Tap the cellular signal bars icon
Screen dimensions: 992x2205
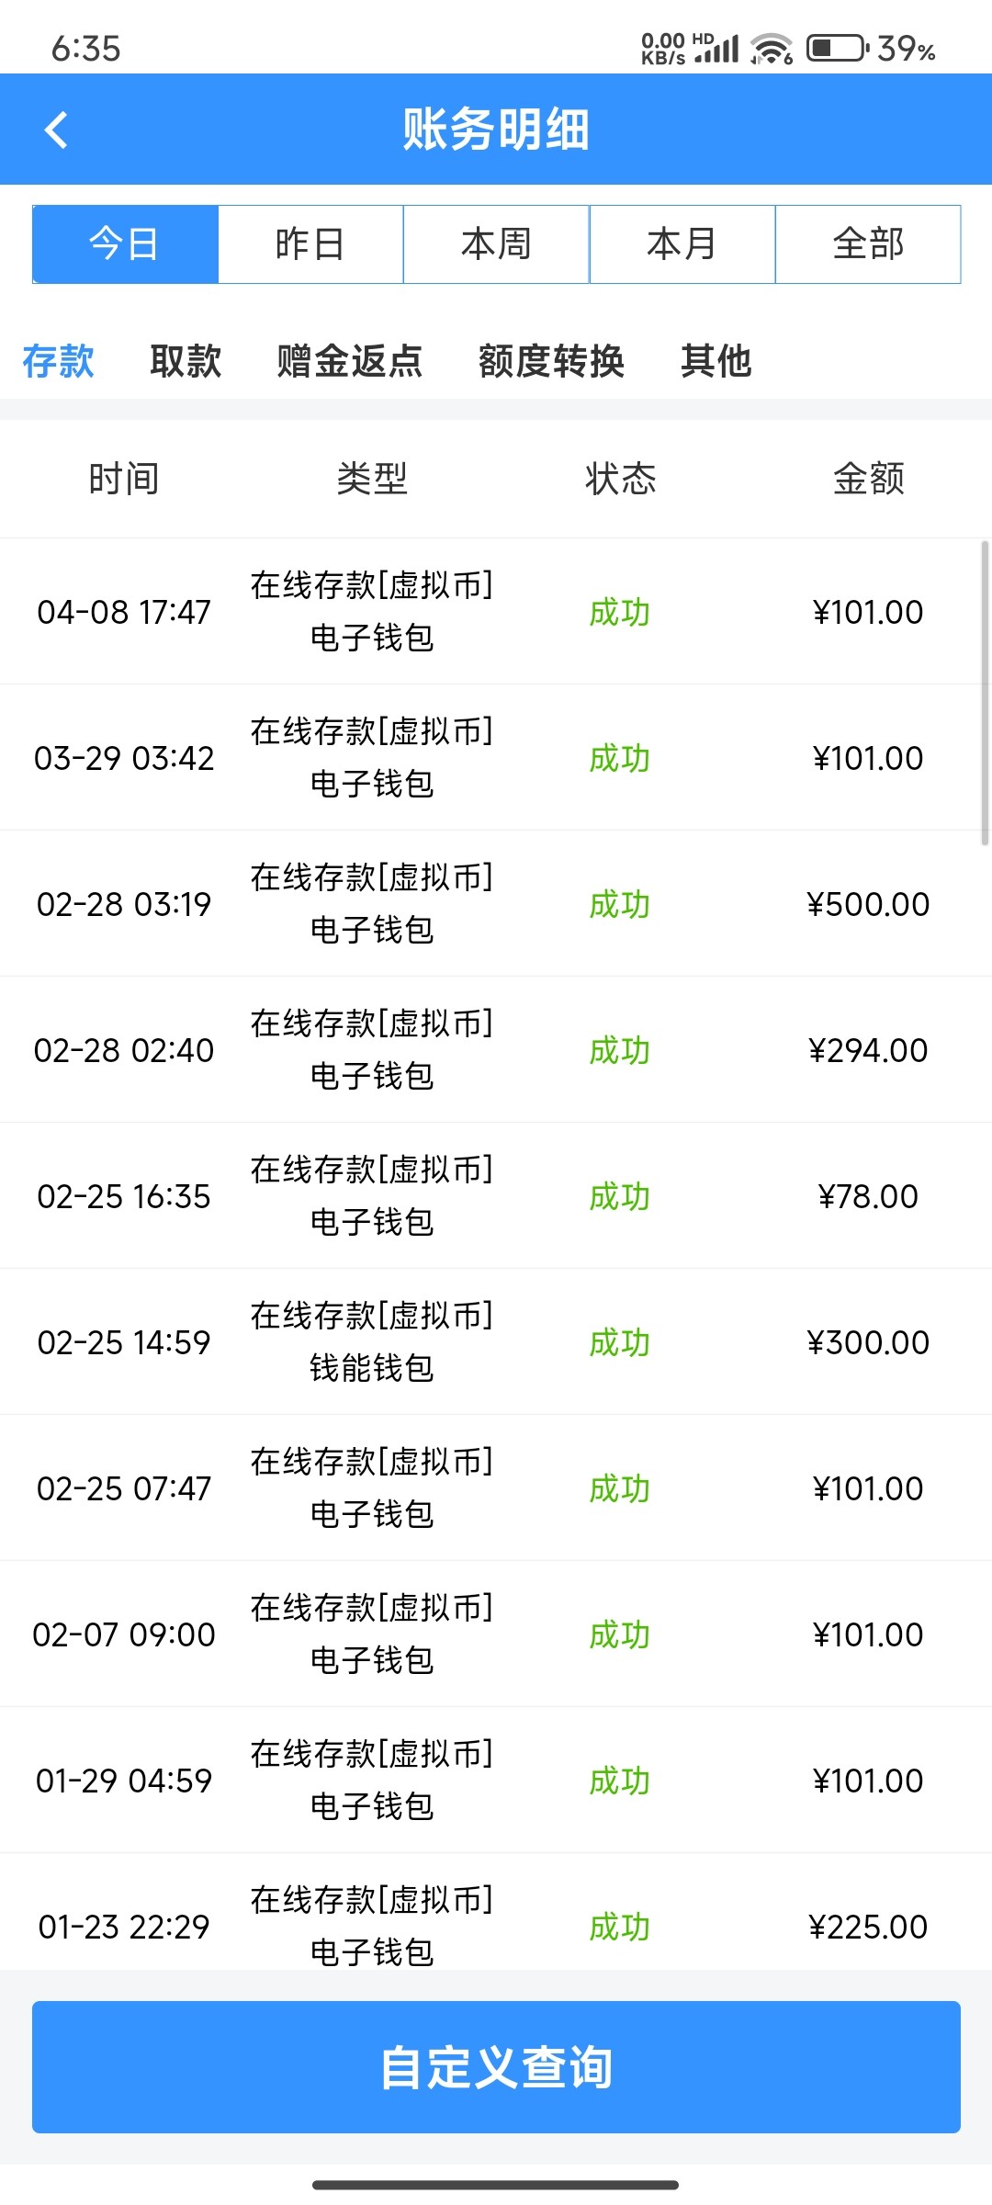(x=719, y=49)
